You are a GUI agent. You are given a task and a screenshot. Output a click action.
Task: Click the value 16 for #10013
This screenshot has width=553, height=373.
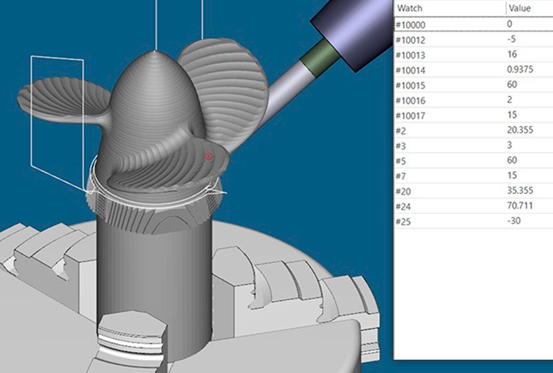click(x=512, y=55)
